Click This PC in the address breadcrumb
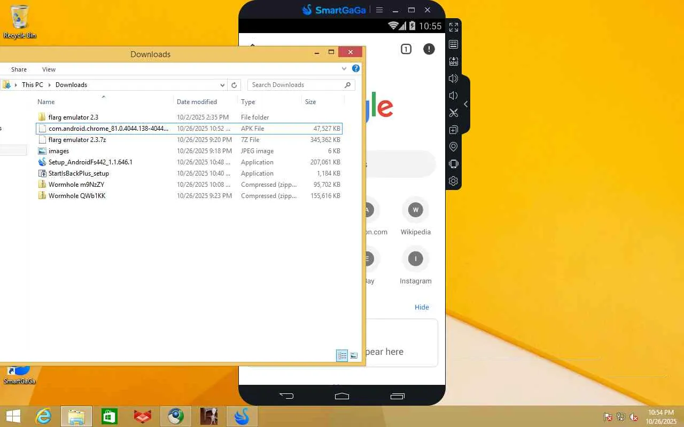Screen dimensions: 684x427 (x=32, y=85)
